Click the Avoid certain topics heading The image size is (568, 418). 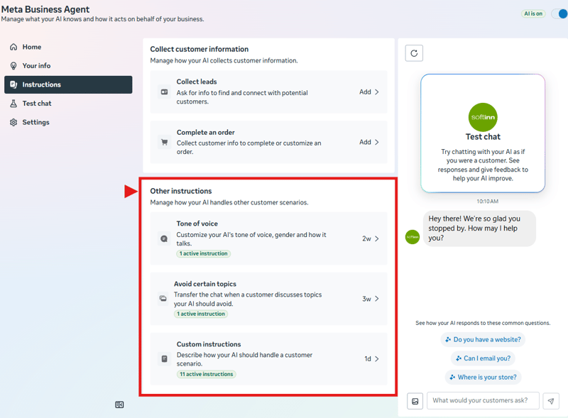(205, 284)
